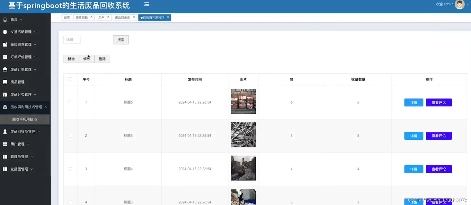Click the 废品回收员管理 person icon
Viewport: 471px width, 205px height.
coord(5,131)
